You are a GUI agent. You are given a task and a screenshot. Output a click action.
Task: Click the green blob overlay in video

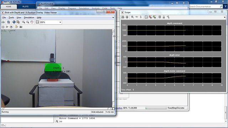click(x=53, y=67)
